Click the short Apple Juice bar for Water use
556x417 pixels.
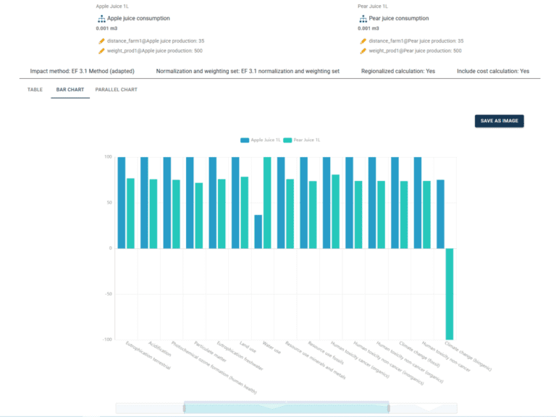tap(258, 232)
